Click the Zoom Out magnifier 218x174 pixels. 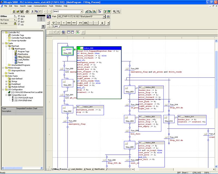[118, 11]
